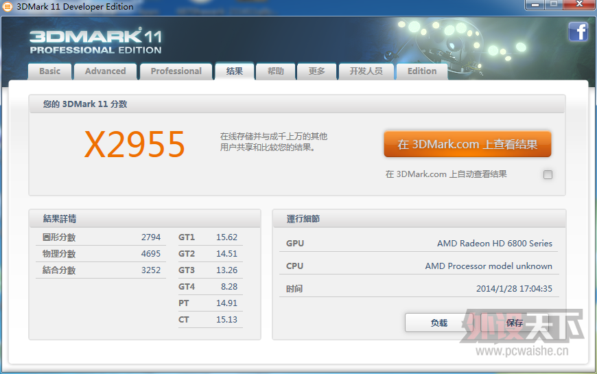Screen dimensions: 597x374
Task: Click physics score value 4695
Action: click(151, 254)
